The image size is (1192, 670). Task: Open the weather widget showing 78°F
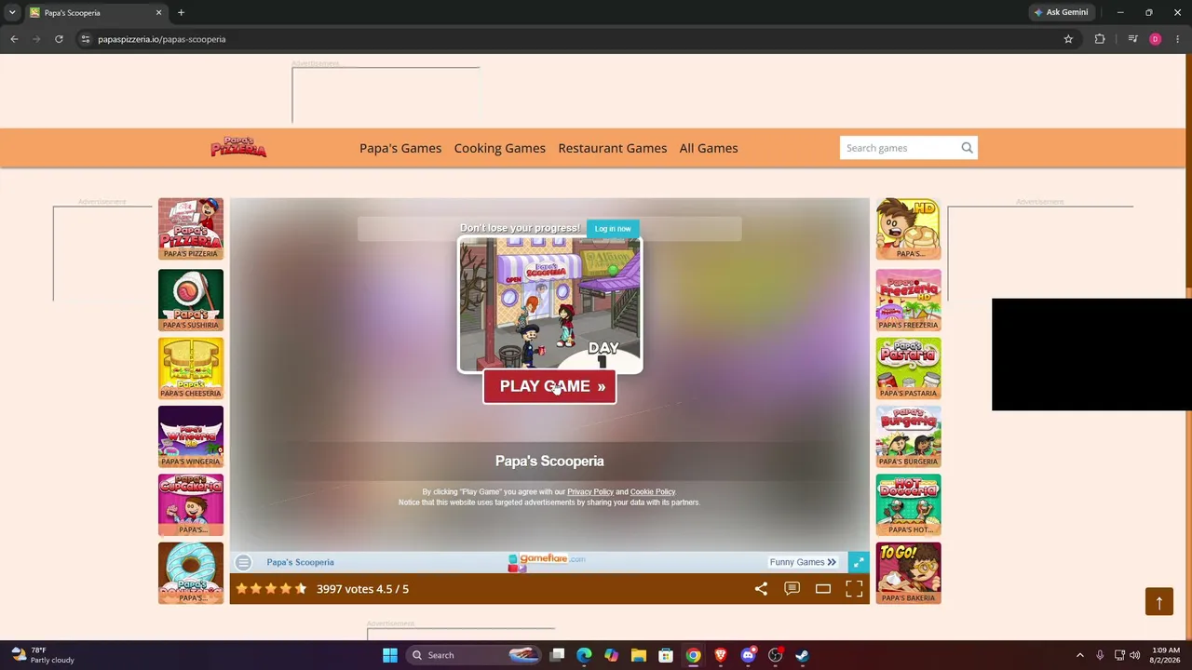(43, 655)
